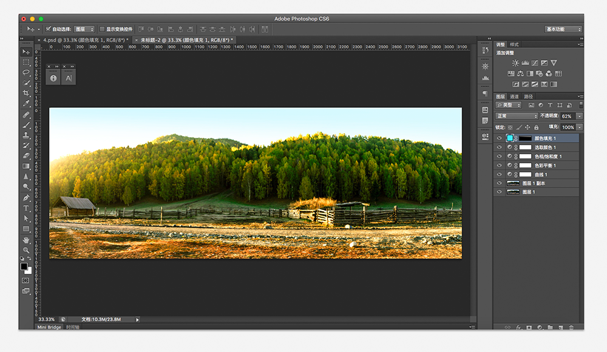Open the Layers panel flyout menu
This screenshot has height=352, width=607.
click(x=580, y=96)
